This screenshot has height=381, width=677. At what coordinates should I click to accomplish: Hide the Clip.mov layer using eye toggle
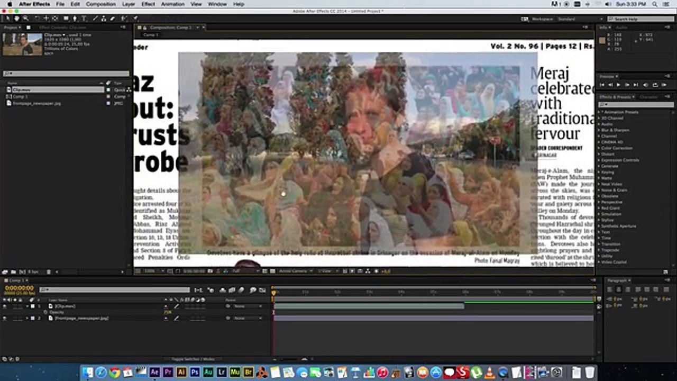tap(5, 306)
